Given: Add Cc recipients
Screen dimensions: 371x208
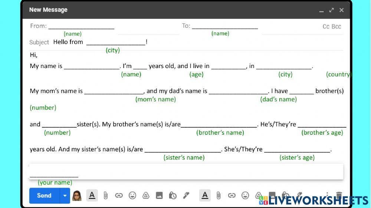Looking at the screenshot, I should (x=326, y=26).
